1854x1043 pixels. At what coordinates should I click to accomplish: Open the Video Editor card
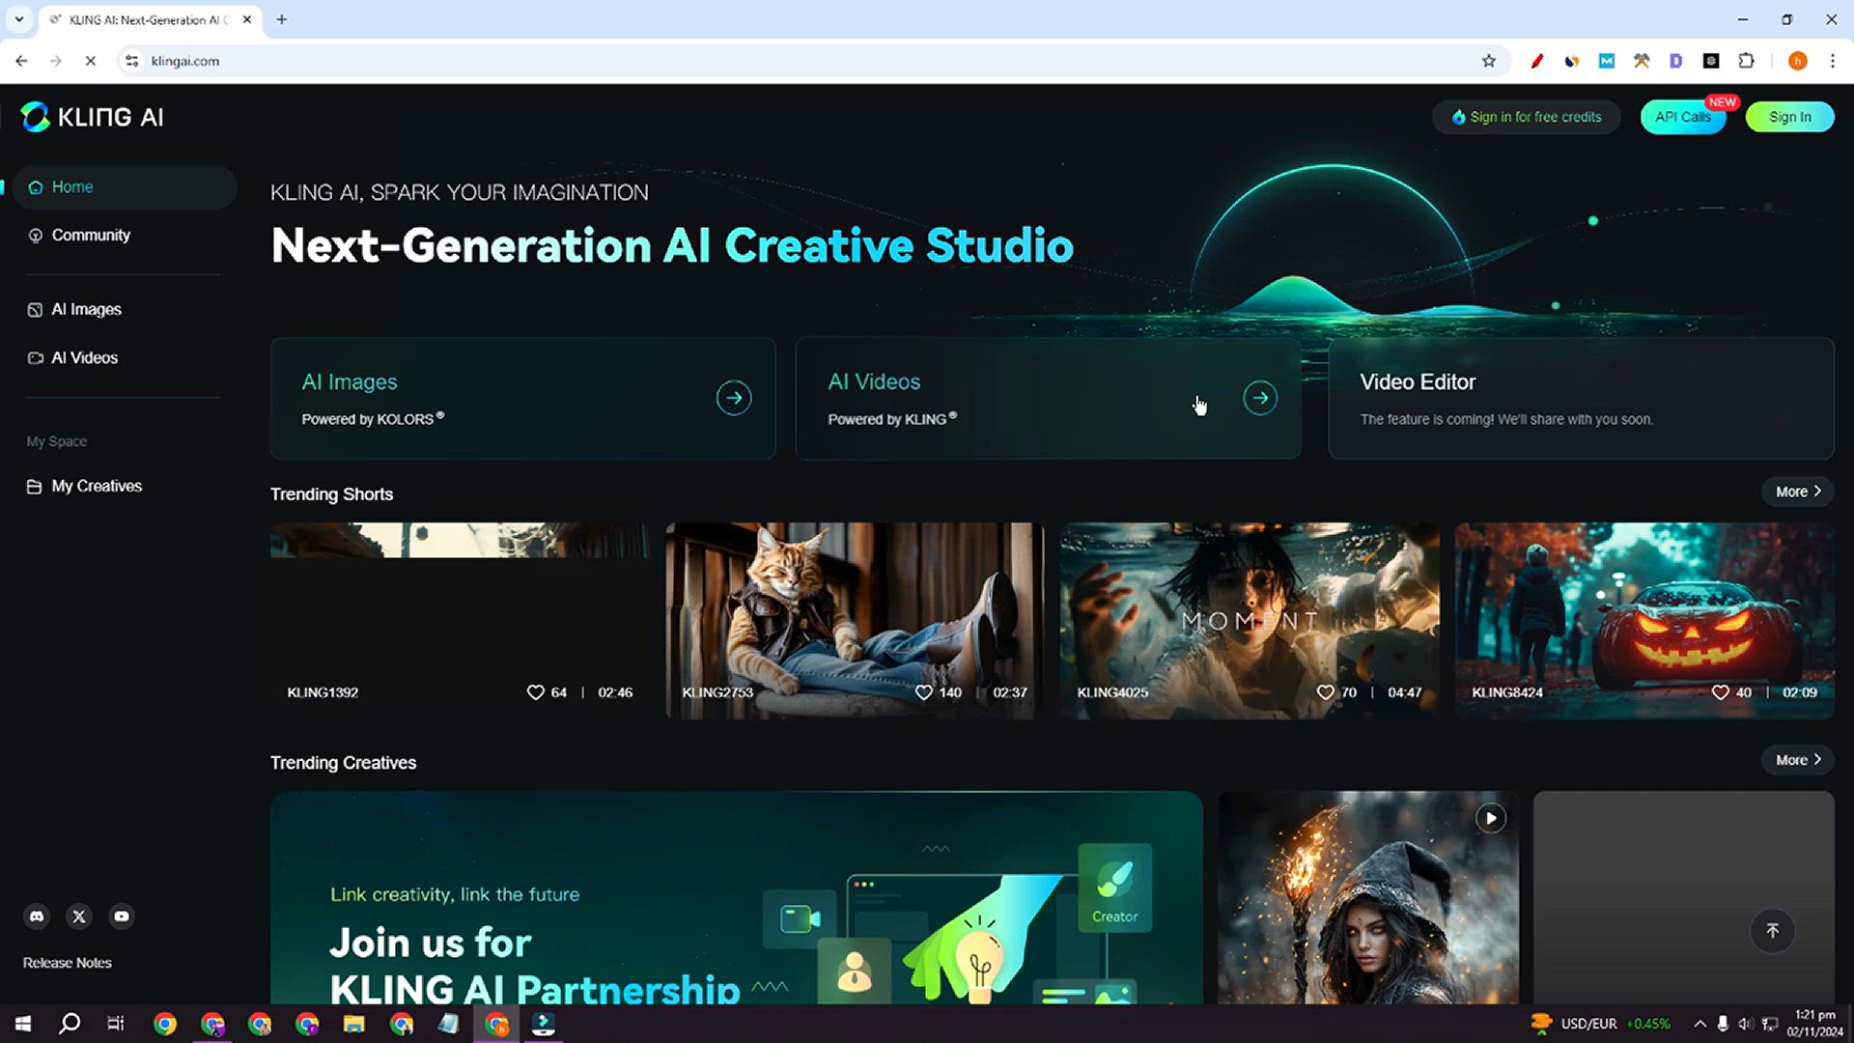pos(1581,398)
